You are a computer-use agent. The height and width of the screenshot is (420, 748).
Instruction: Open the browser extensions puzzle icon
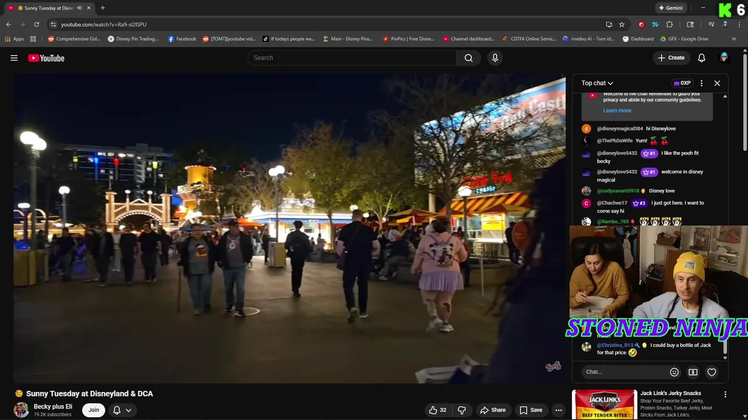click(670, 24)
